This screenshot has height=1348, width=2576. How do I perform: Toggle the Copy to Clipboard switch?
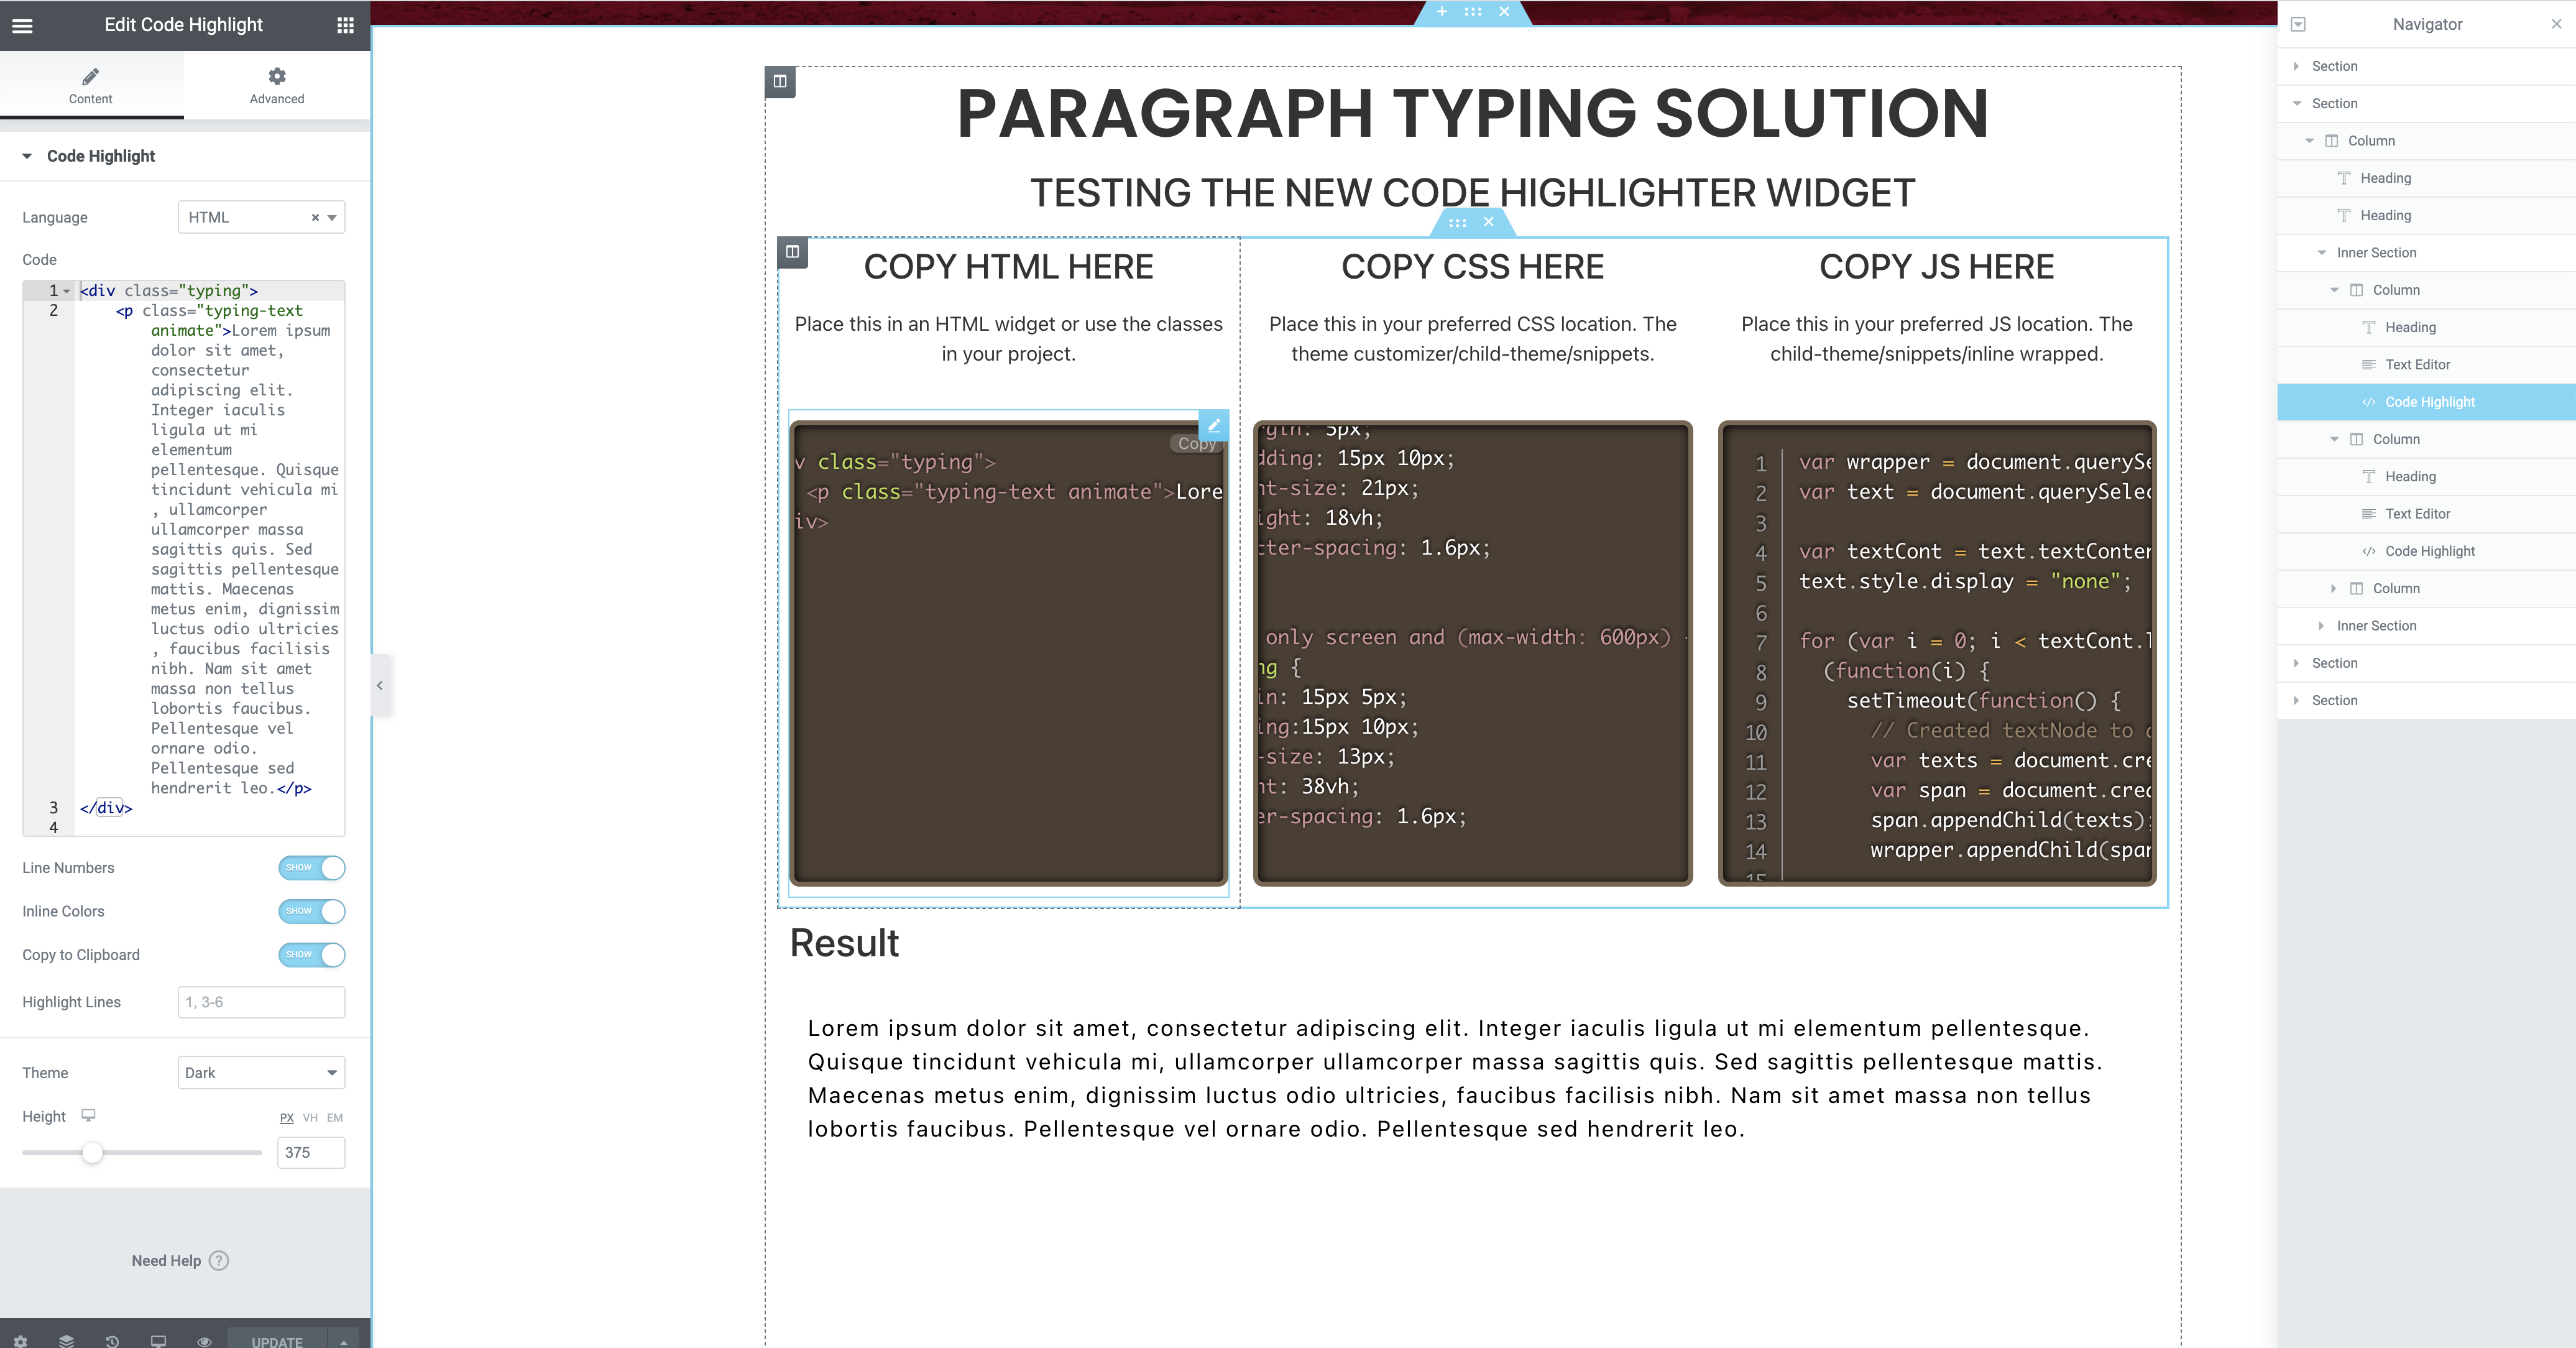(311, 955)
